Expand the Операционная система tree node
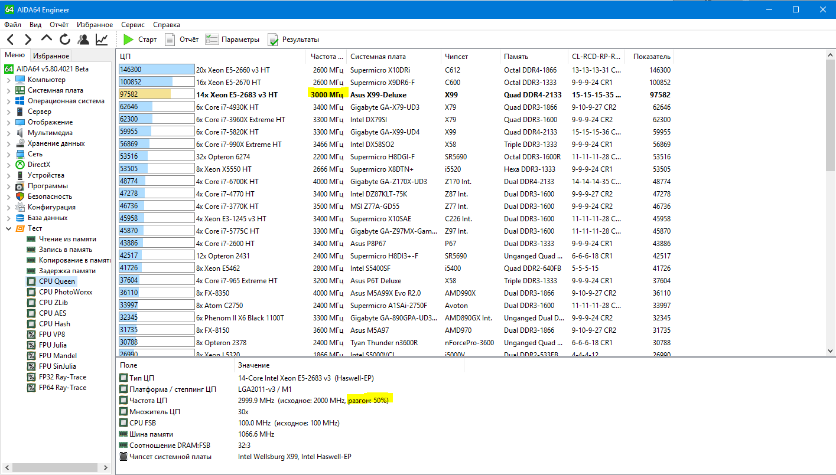 click(x=8, y=101)
